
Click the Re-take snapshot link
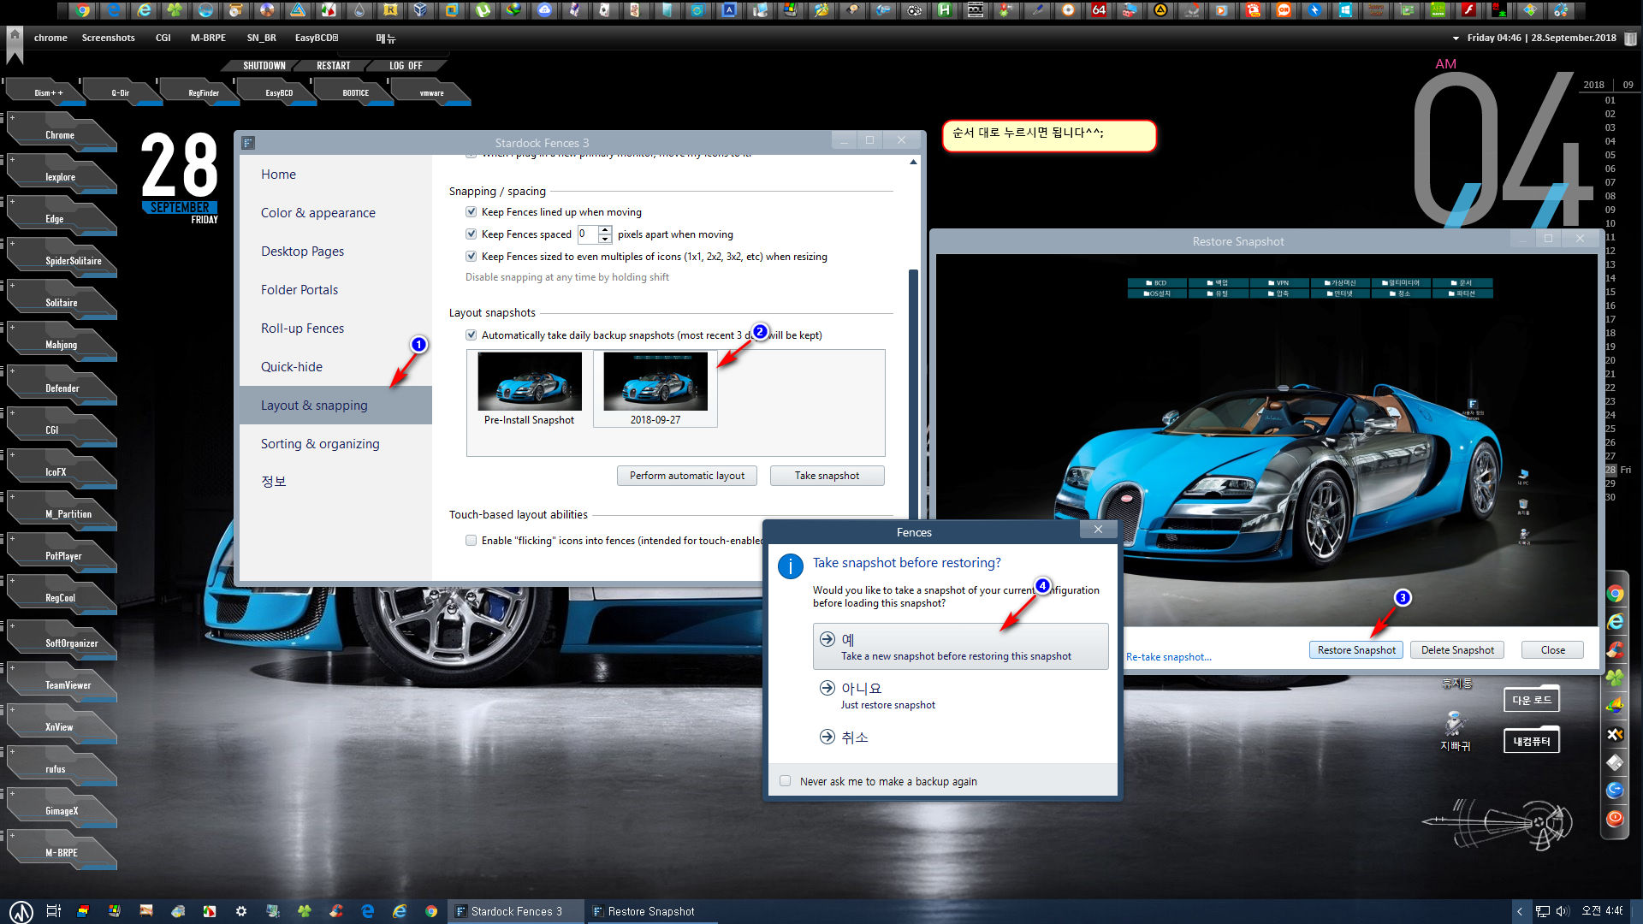[1168, 657]
